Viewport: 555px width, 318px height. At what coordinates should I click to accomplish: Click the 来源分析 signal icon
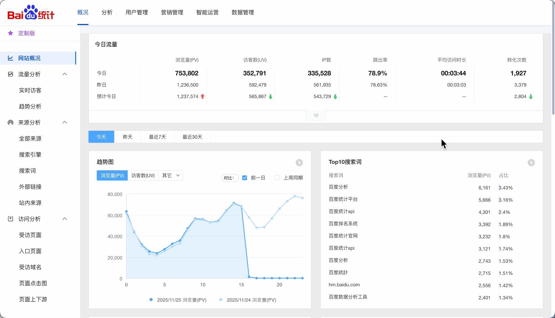(11, 122)
